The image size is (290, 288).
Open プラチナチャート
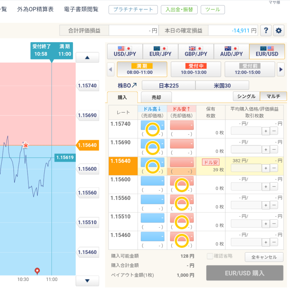click(x=133, y=9)
